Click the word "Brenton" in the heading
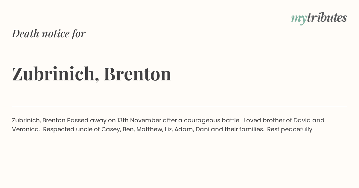Screen dimensions: 359x188 [x=138, y=74]
